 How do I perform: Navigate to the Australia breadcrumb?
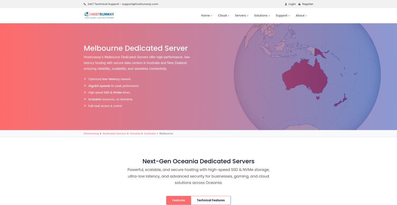[150, 134]
